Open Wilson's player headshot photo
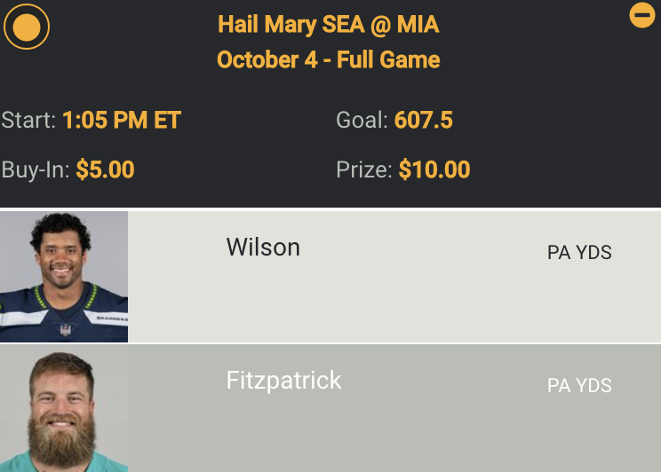 point(64,277)
